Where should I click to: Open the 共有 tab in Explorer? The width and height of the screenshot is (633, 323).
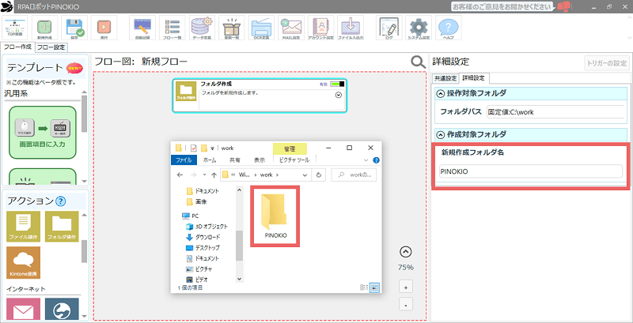pos(234,160)
